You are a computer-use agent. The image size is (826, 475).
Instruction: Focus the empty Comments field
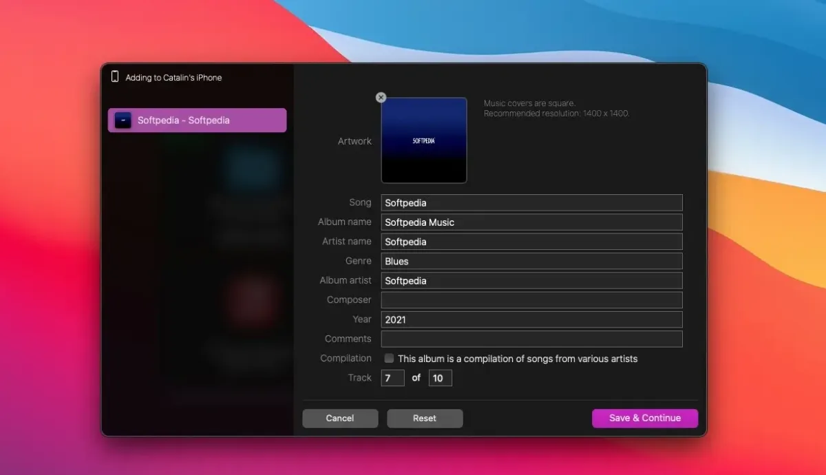pos(531,339)
